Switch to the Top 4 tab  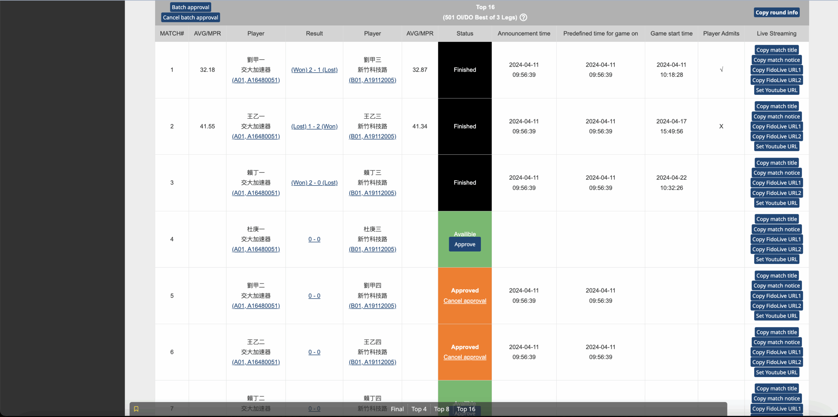click(419, 409)
